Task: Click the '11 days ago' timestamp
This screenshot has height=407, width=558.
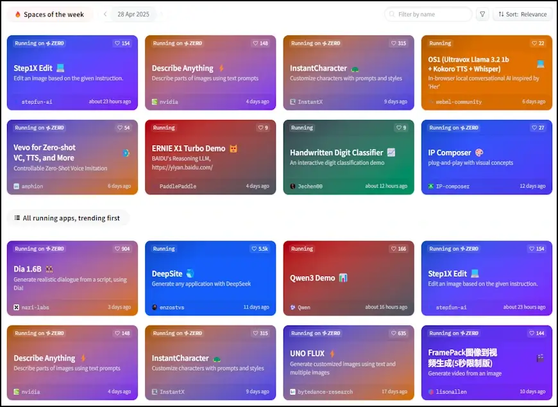Action: click(256, 307)
